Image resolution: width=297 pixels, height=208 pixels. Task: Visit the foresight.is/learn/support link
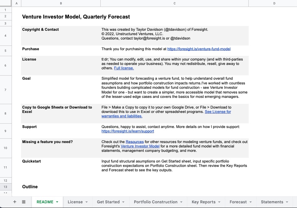pos(128,131)
